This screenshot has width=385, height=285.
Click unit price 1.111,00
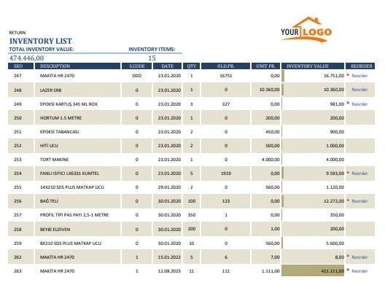(271, 271)
